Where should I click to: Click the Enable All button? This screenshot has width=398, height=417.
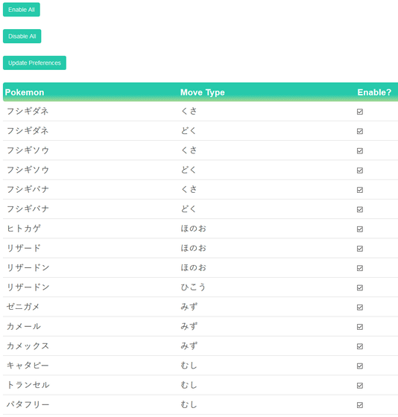point(22,10)
